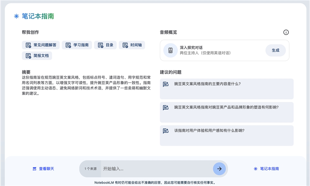Focus the 开始输入 text field

(x=157, y=169)
